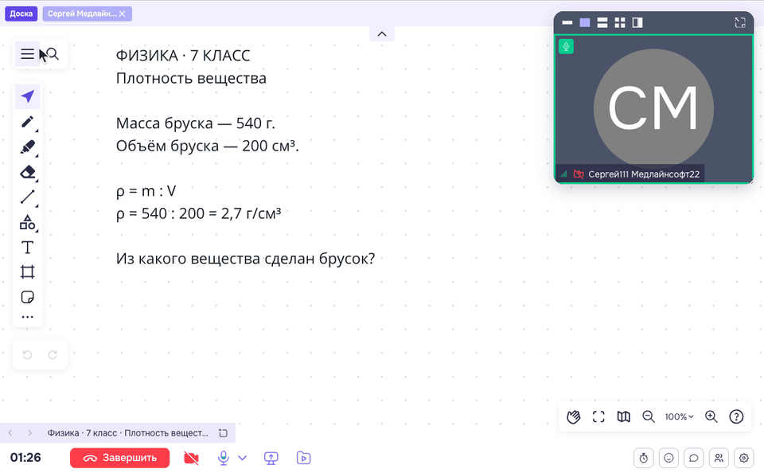Select text 'ФИЗИКА · 7 КЛАСС'
The height and width of the screenshot is (473, 764).
click(x=183, y=56)
